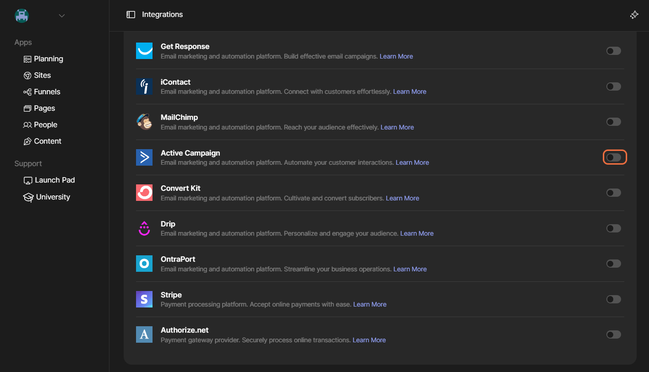The height and width of the screenshot is (372, 649).
Task: Click the Pages icon in sidebar
Action: 27,108
